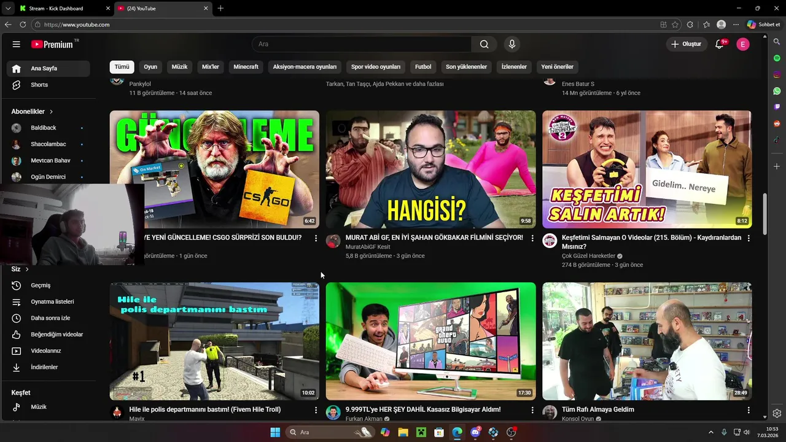This screenshot has height=442, width=786.
Task: Open Ogün Demirci subscription channel
Action: click(x=49, y=177)
